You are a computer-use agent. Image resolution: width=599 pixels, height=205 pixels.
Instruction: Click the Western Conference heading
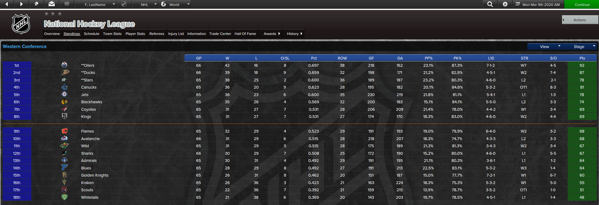pos(25,46)
